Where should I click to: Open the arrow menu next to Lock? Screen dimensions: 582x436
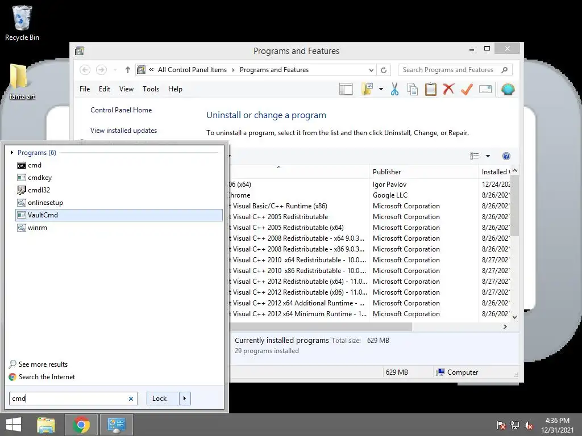tap(185, 399)
